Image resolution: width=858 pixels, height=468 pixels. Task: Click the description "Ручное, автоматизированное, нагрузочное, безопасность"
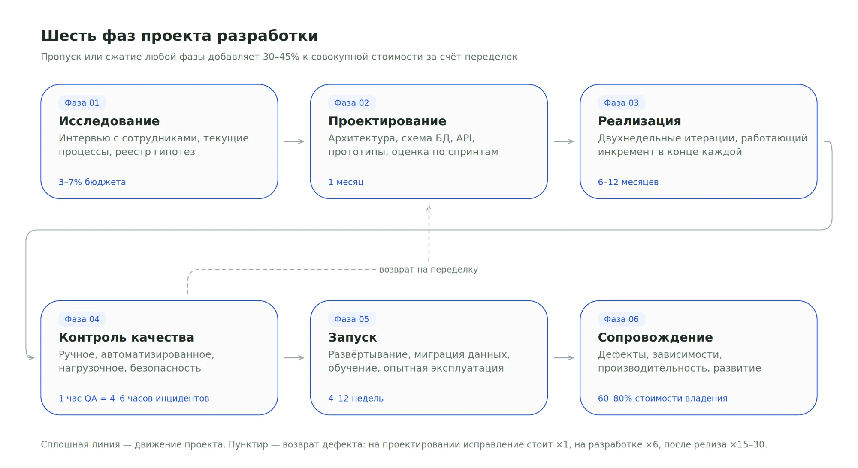point(136,361)
